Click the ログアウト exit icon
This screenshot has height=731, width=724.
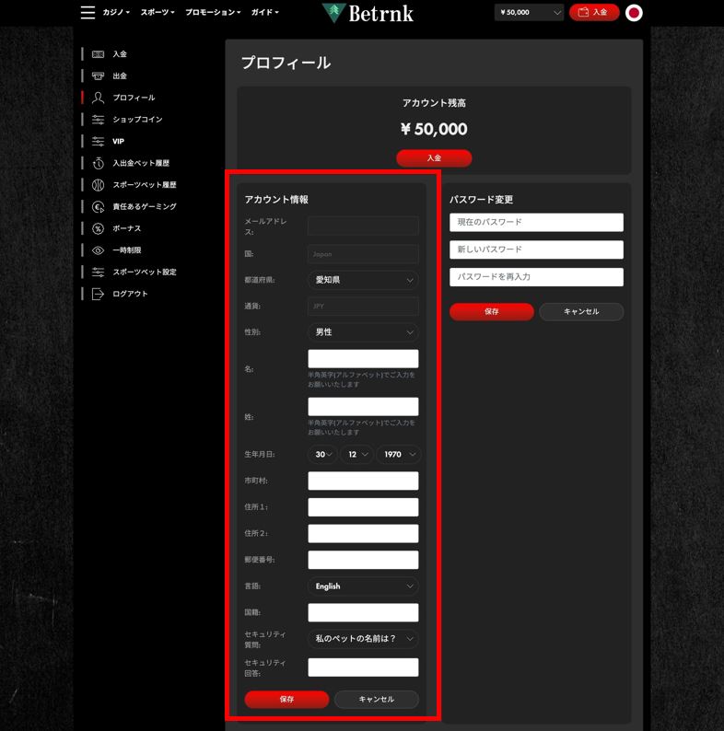[x=98, y=294]
